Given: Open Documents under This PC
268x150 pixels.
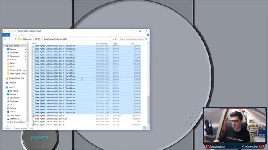Looking at the screenshot, I should tap(14, 98).
